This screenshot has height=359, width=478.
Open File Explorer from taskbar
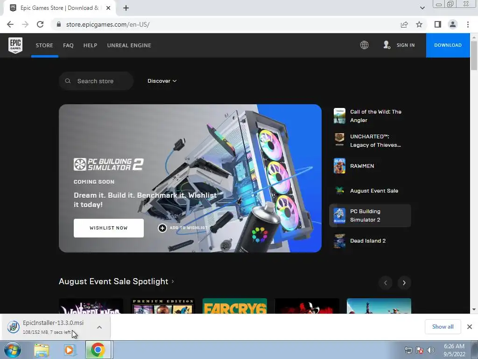(42, 350)
